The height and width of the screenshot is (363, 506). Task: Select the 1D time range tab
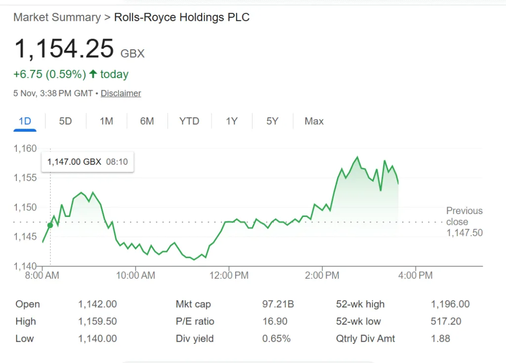[x=25, y=121]
